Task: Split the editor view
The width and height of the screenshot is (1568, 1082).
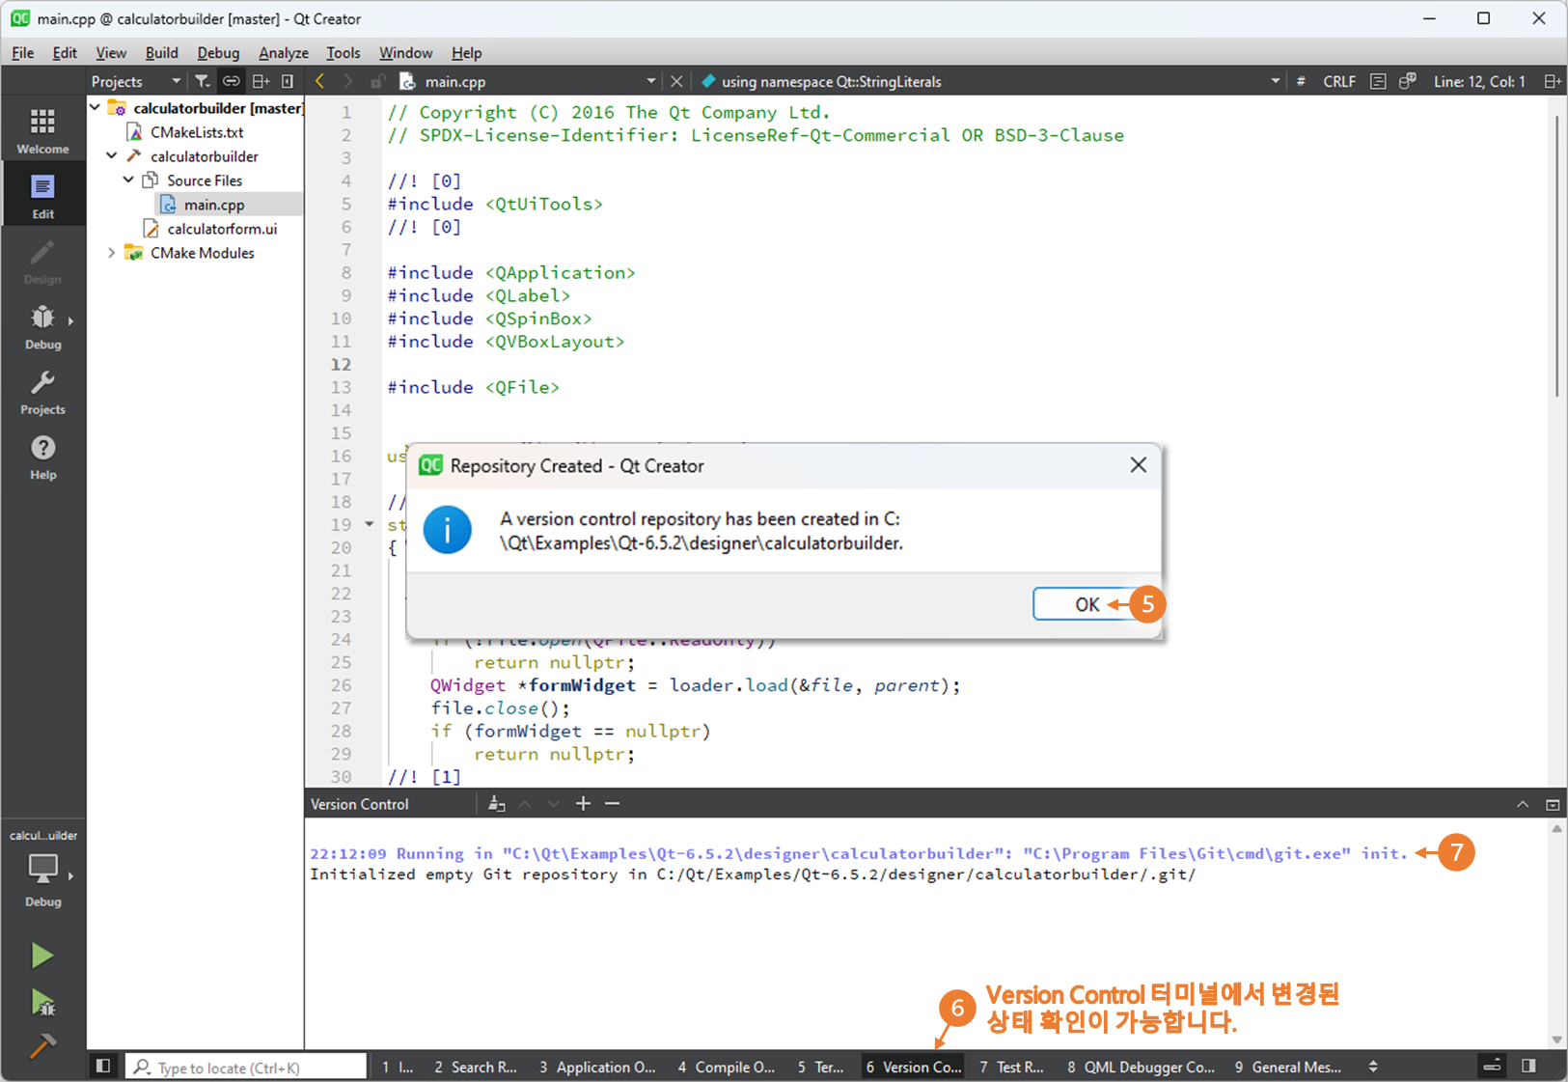Action: 1552,81
